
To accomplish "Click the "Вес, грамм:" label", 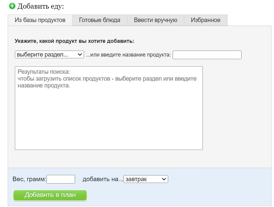I will click(x=29, y=179).
